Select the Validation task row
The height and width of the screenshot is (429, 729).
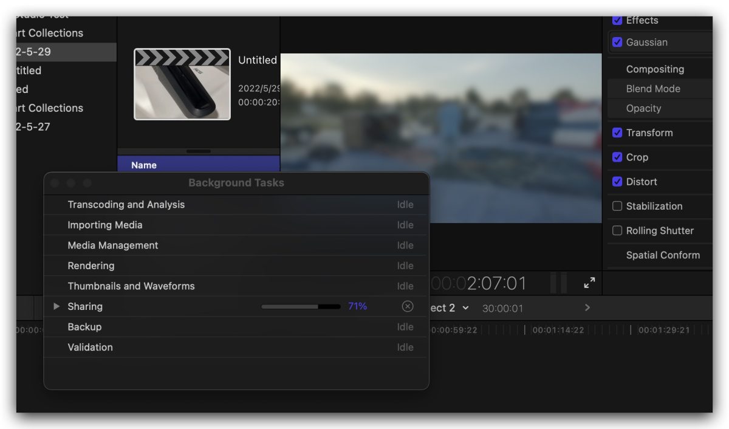coord(236,348)
